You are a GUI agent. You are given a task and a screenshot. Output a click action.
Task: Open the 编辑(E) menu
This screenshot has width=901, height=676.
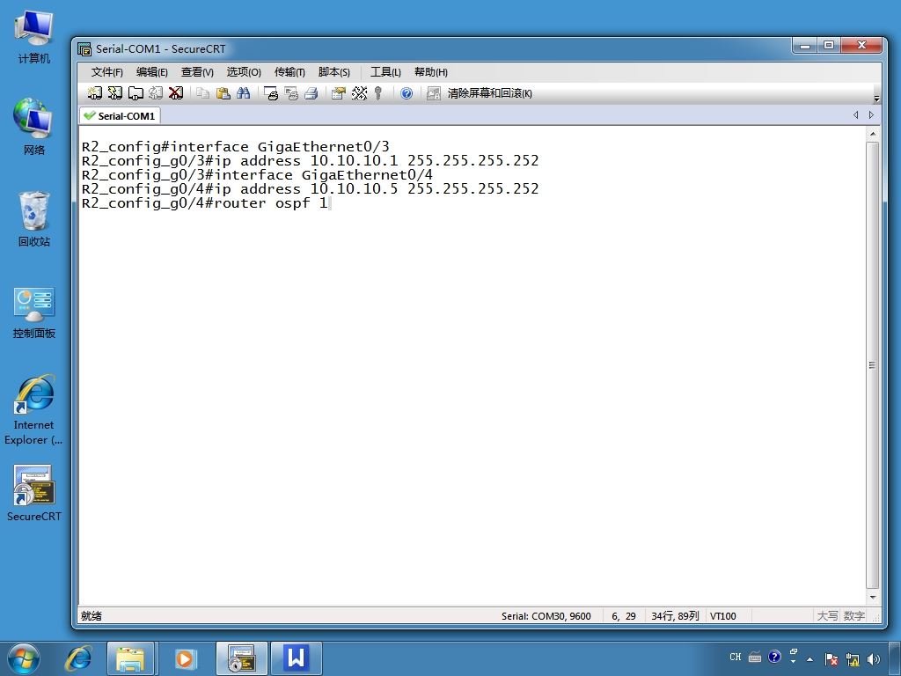click(x=151, y=72)
